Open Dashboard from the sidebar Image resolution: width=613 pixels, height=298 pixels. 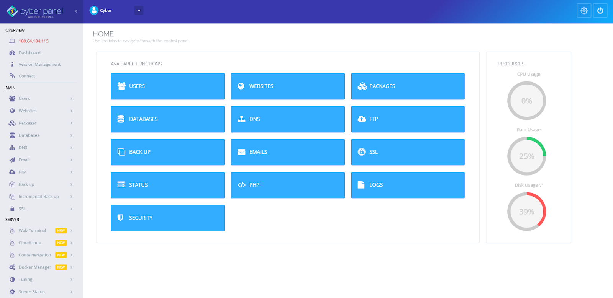pyautogui.click(x=30, y=53)
